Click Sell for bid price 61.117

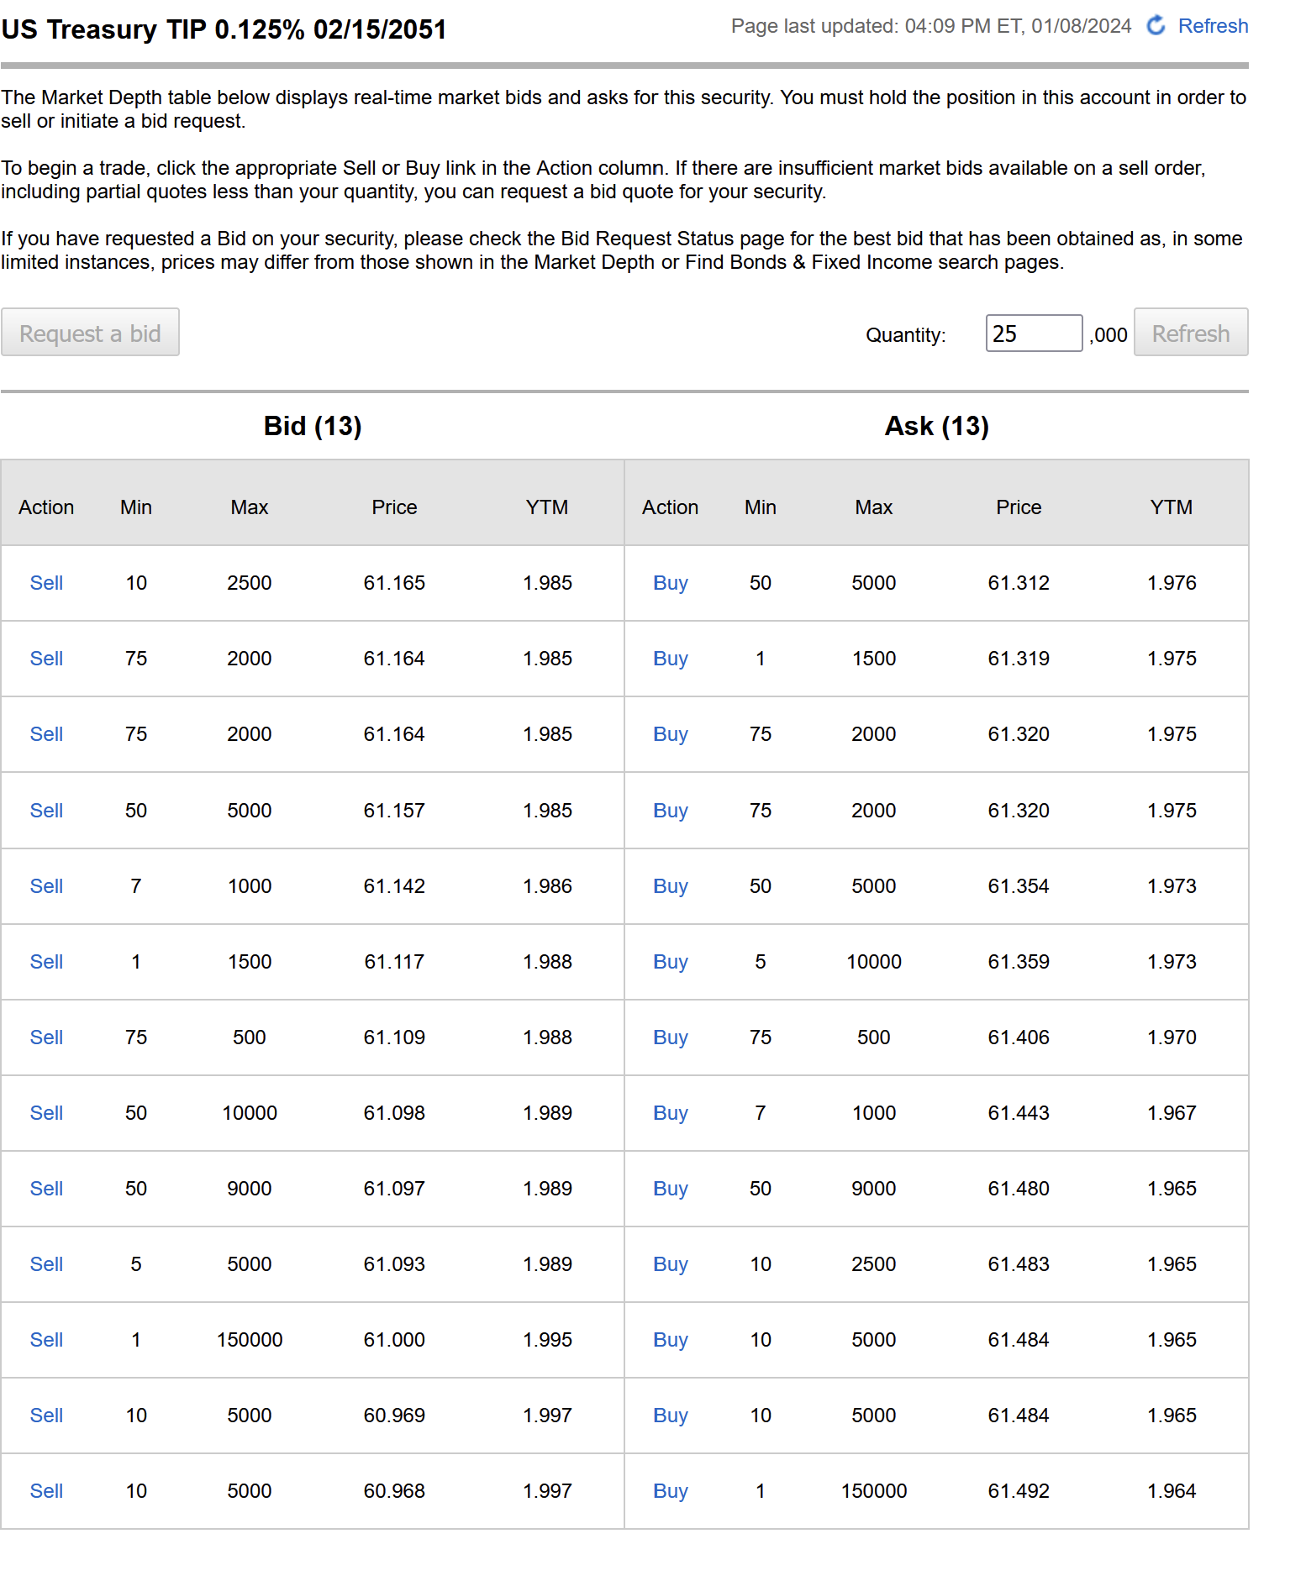pyautogui.click(x=47, y=962)
